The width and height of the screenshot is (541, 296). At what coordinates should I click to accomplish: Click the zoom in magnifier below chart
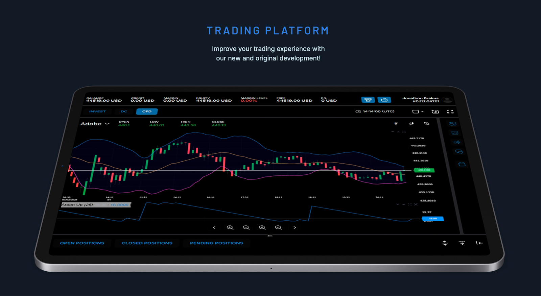pyautogui.click(x=230, y=227)
